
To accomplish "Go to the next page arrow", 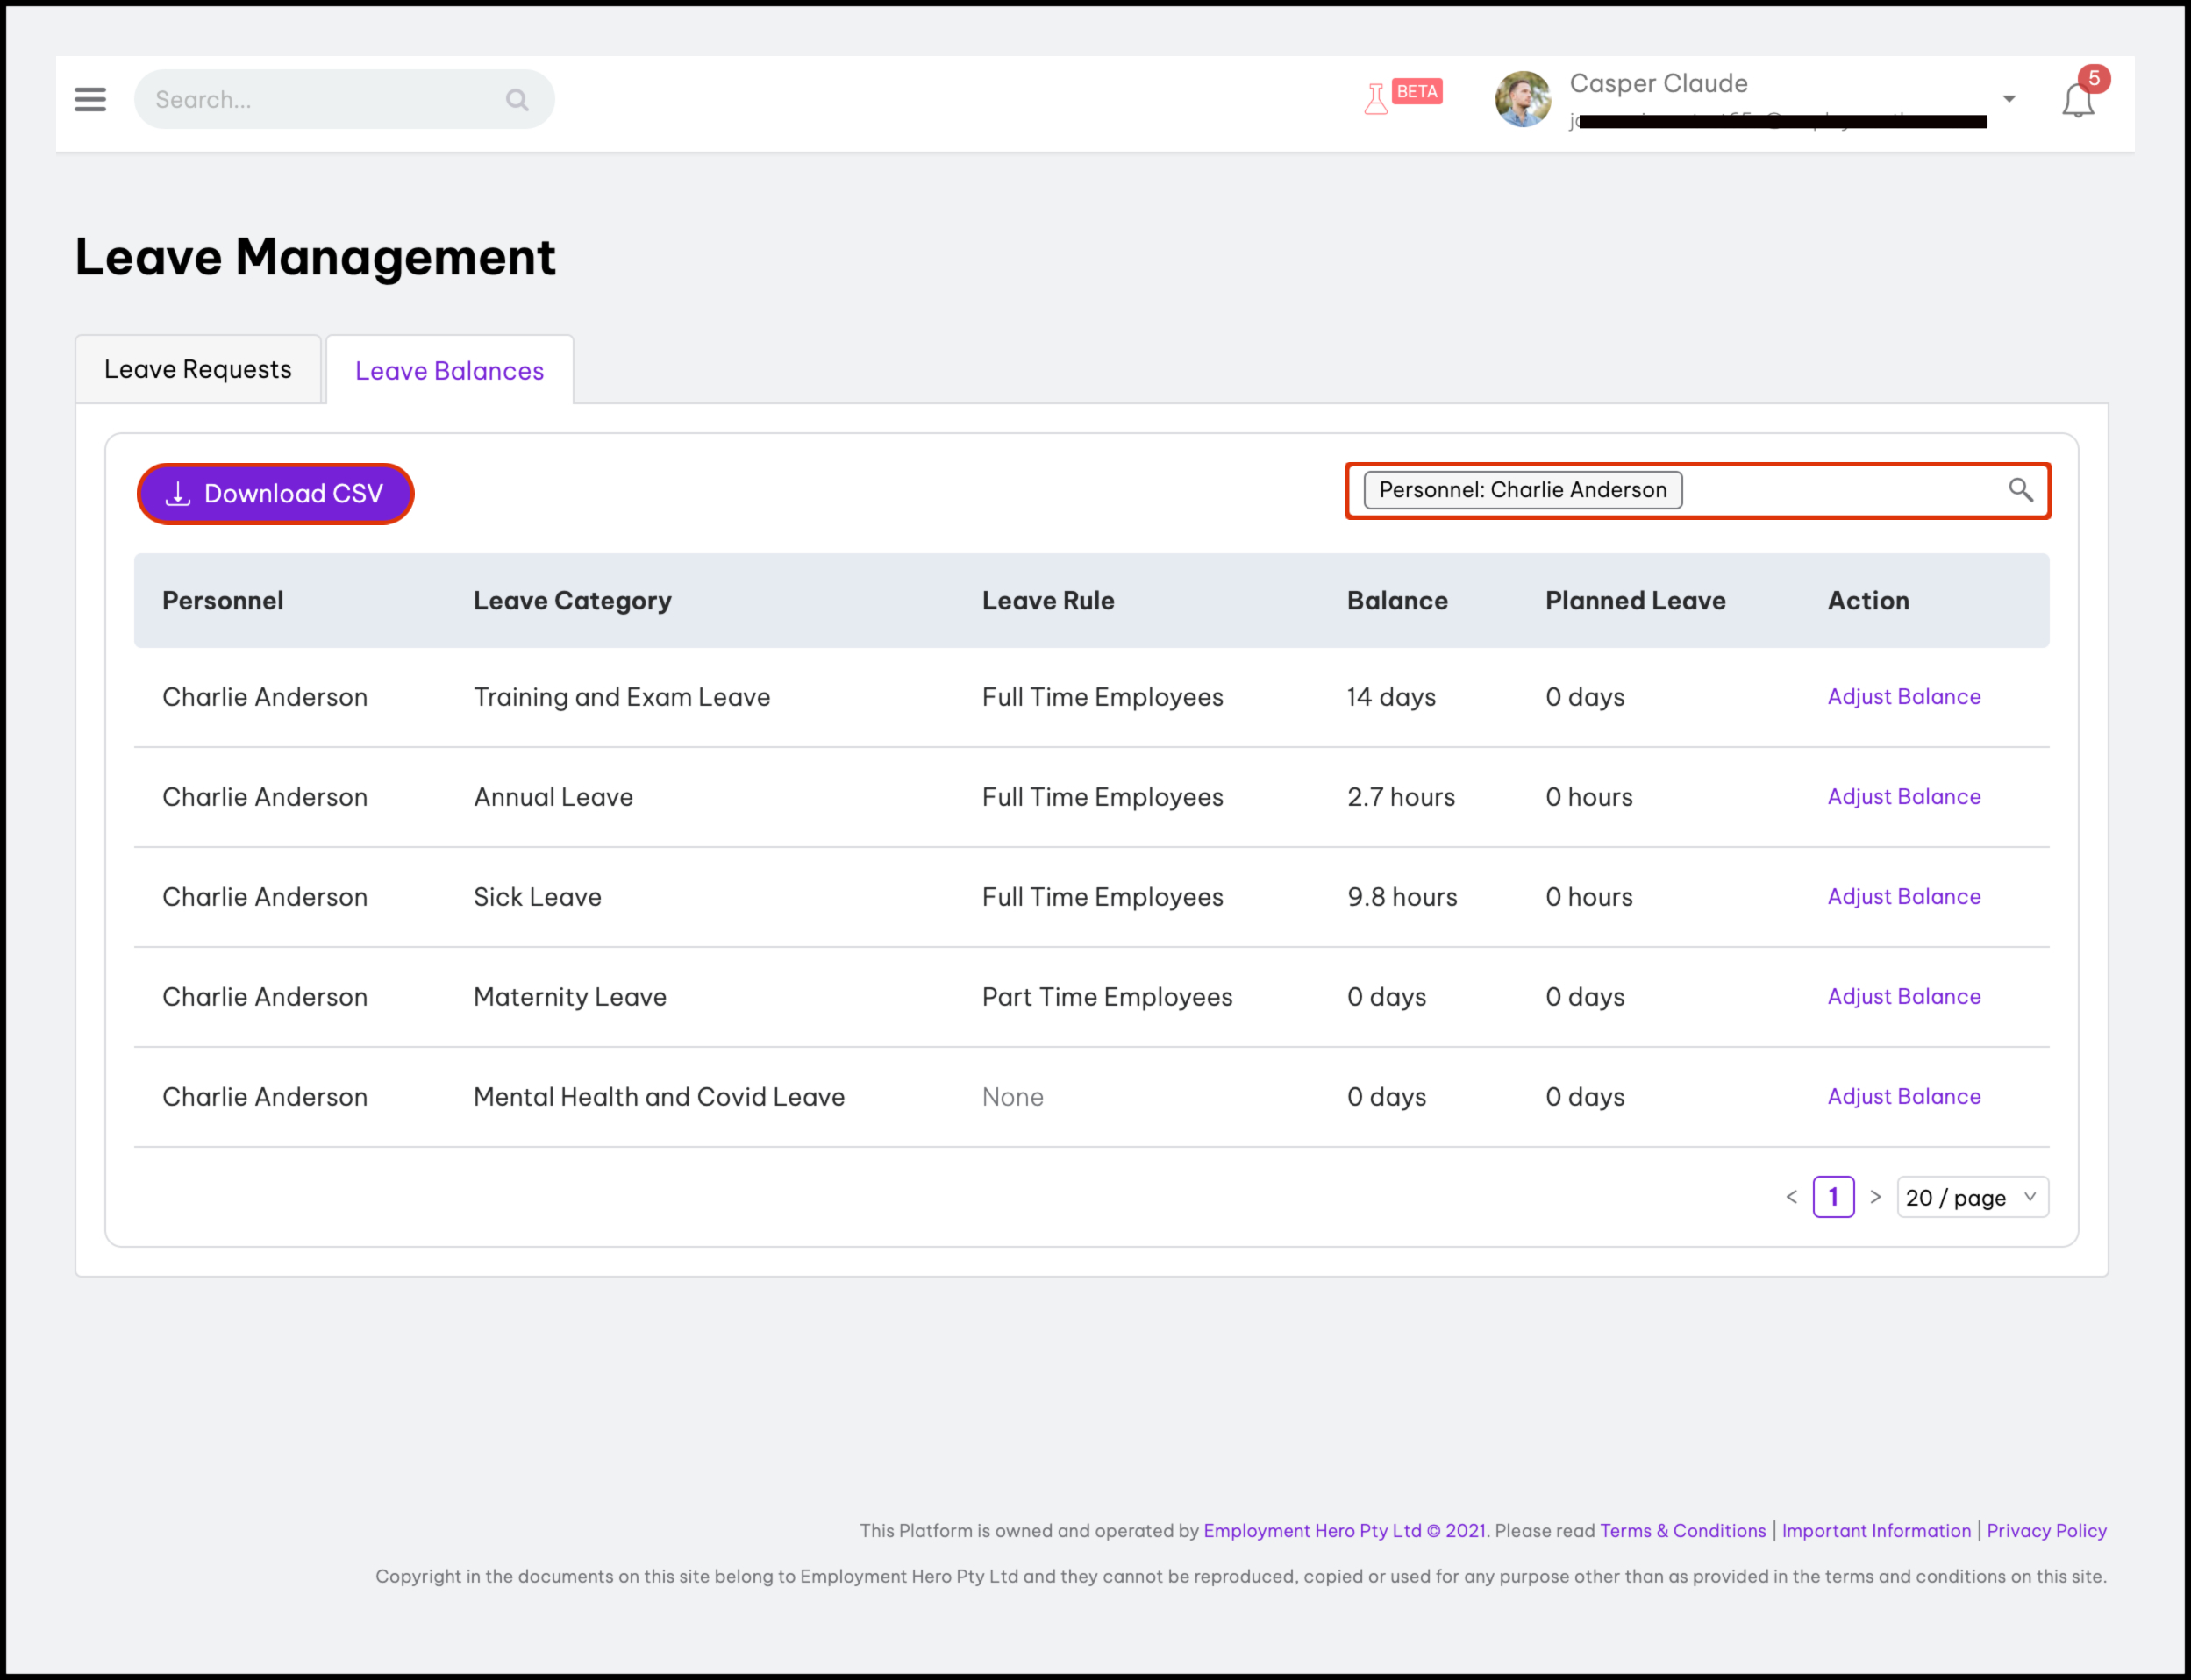I will click(x=1876, y=1197).
